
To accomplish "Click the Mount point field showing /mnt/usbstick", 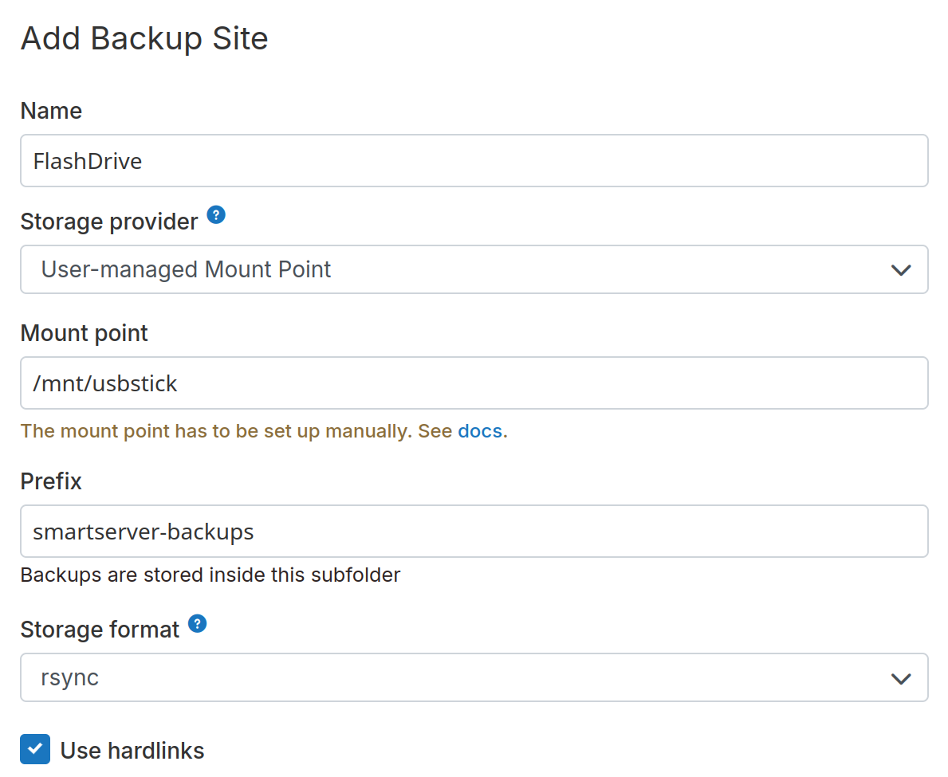I will (474, 383).
